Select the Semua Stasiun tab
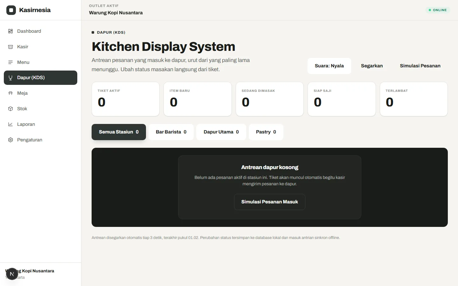The image size is (458, 286). click(119, 132)
